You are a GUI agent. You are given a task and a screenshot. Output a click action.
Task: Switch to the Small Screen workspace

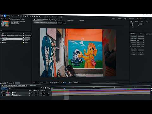[x=132, y=19]
